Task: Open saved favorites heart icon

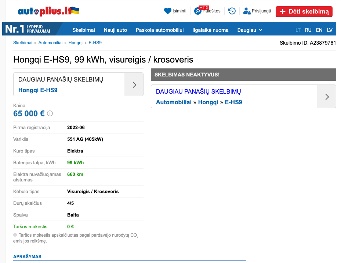Action: click(168, 11)
